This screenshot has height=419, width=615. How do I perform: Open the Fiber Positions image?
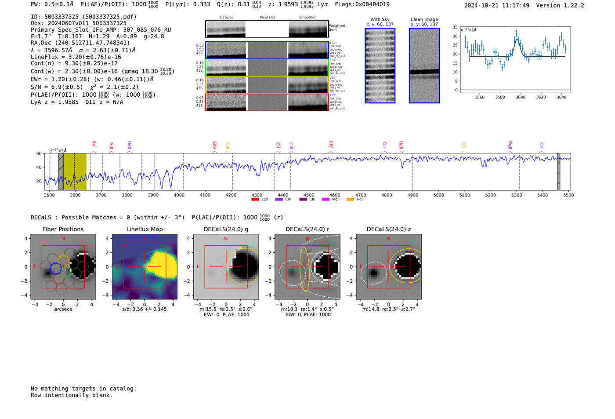coord(63,266)
